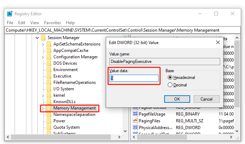Click the Executive folder icon
The image size is (245, 144).
pyautogui.click(x=49, y=76)
